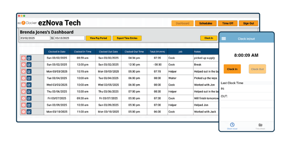This screenshot has height=145, width=291.
Task: Click yellow Clock In on dashboard
Action: point(209,38)
